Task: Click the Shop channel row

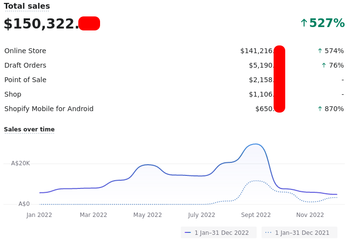Action: point(13,94)
